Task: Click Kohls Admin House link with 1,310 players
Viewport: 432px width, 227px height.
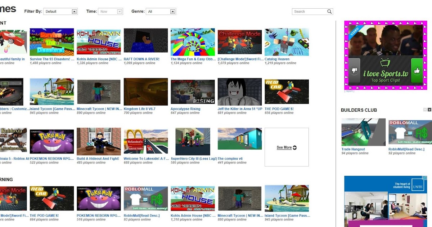Action: pyautogui.click(x=193, y=215)
